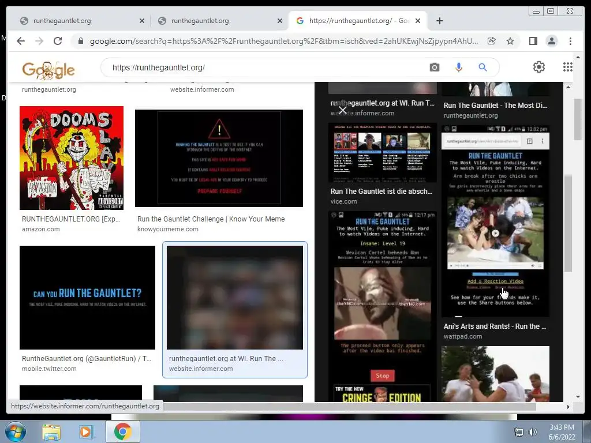Viewport: 591px width, 443px height.
Task: Click the Google doodle logo
Action: pos(48,70)
